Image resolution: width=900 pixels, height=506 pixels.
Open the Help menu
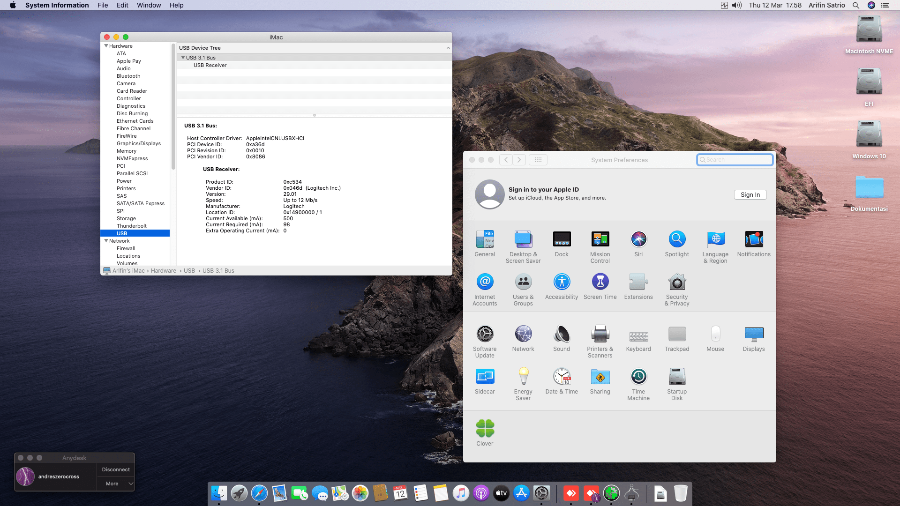176,5
